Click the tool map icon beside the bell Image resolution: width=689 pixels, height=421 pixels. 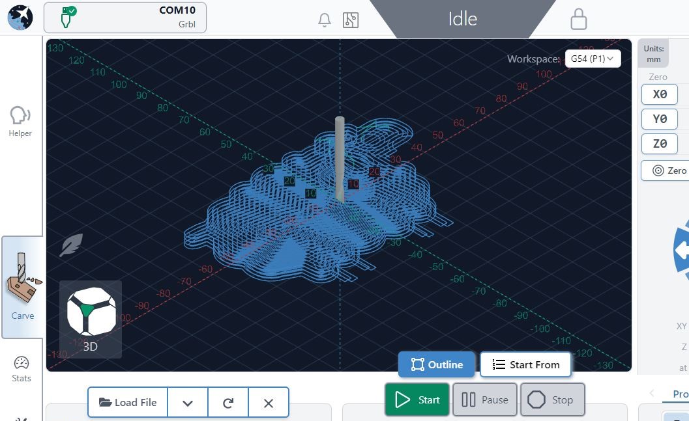pyautogui.click(x=351, y=20)
